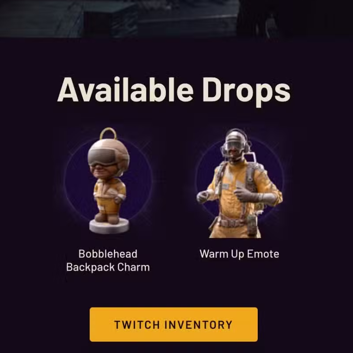Click the word 'Drops' in the heading
The width and height of the screenshot is (353, 353).
[x=247, y=91]
